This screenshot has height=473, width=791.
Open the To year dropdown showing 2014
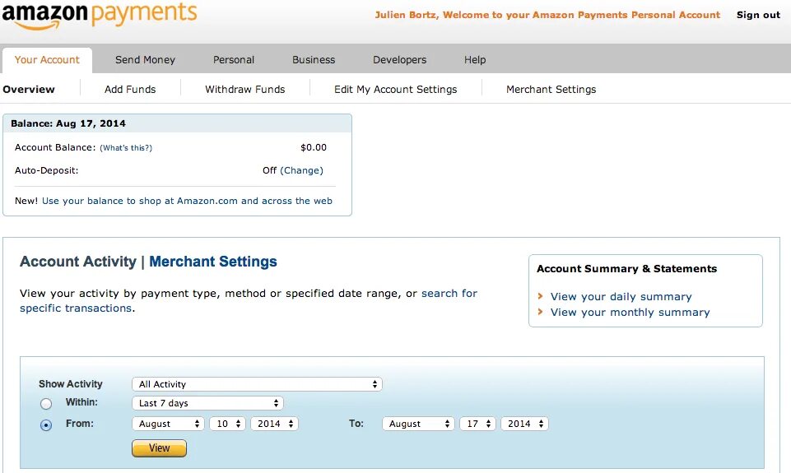pyautogui.click(x=524, y=424)
